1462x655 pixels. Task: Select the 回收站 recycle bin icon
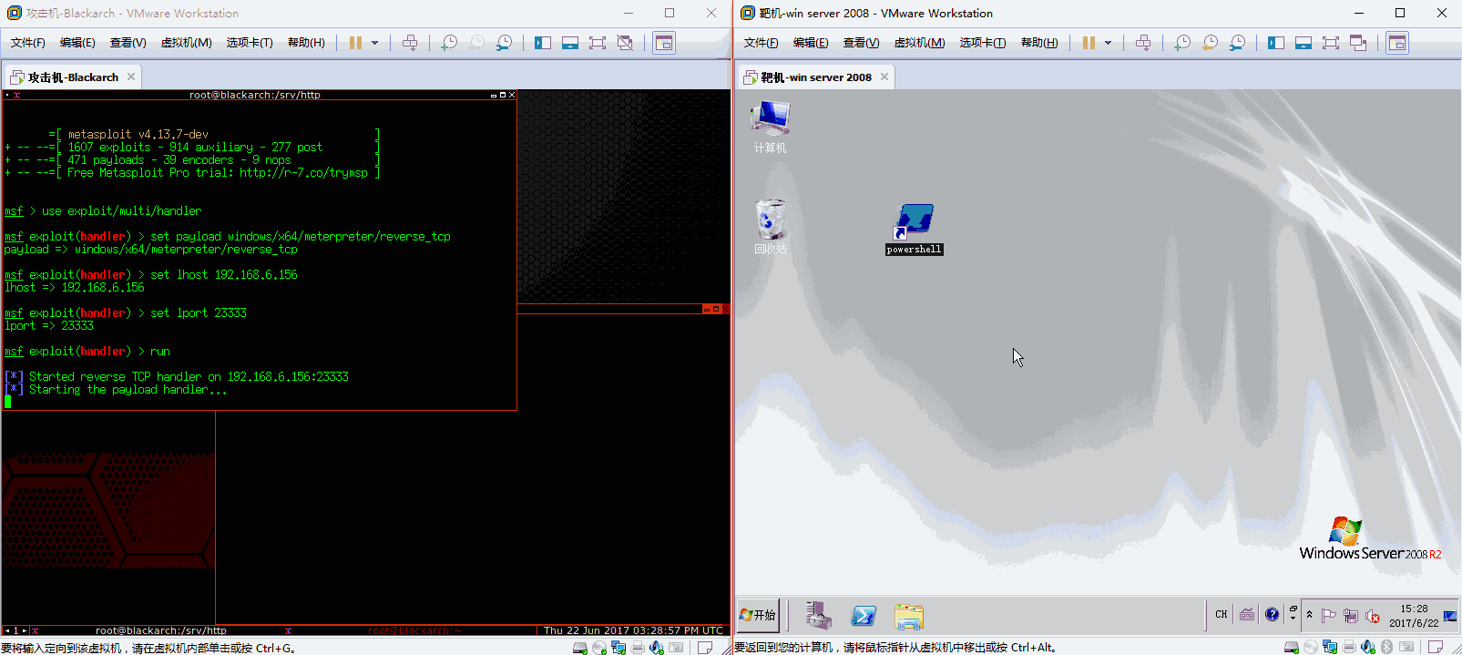click(771, 227)
